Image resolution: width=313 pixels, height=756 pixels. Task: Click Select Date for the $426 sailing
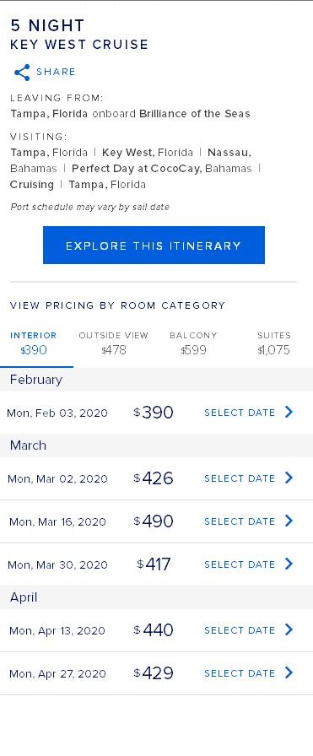240,478
